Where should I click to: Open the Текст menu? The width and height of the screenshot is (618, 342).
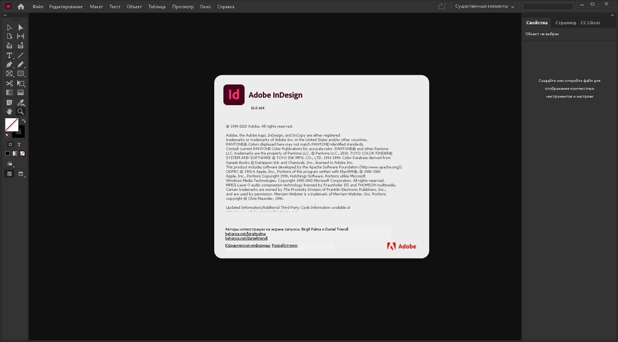[115, 7]
